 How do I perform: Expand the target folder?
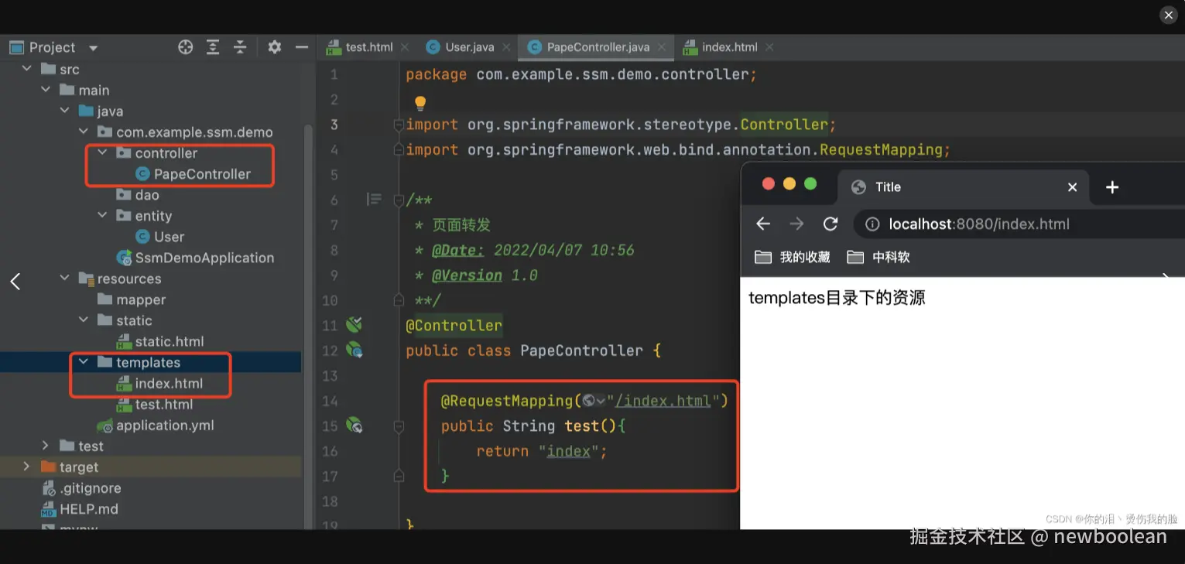[27, 467]
